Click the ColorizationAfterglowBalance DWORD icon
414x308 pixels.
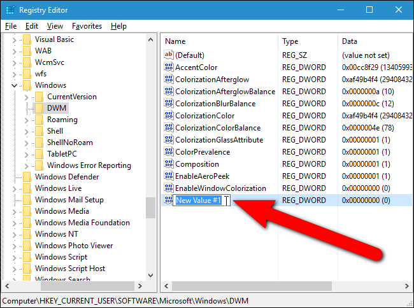pyautogui.click(x=168, y=91)
